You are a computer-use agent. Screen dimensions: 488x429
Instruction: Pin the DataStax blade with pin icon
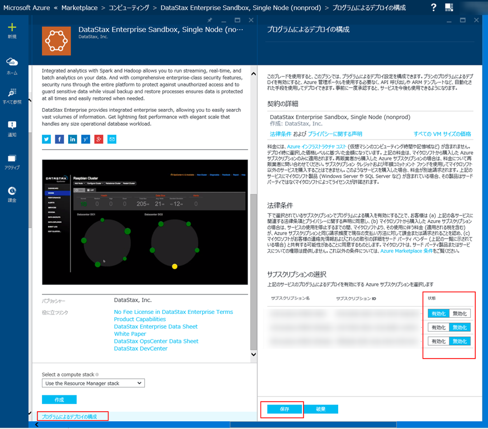(x=210, y=20)
